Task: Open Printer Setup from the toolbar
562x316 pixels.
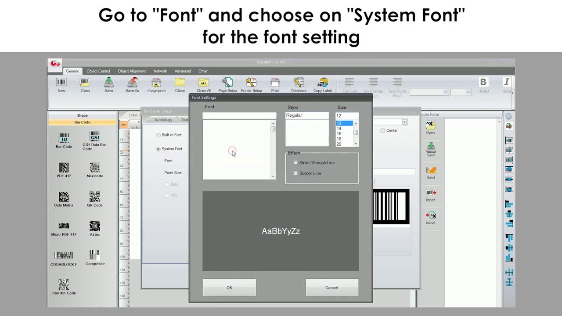Action: pyautogui.click(x=251, y=82)
